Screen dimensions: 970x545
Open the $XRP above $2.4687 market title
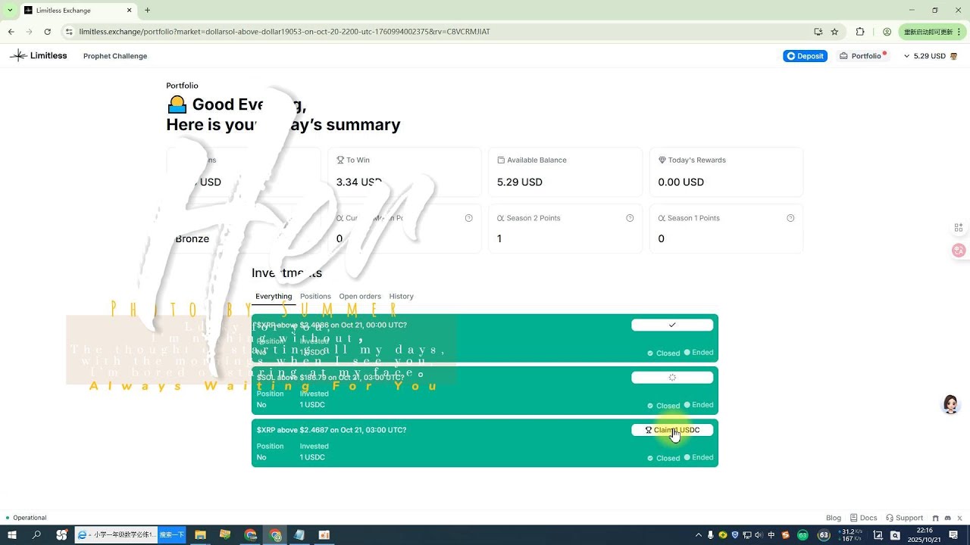tap(331, 430)
